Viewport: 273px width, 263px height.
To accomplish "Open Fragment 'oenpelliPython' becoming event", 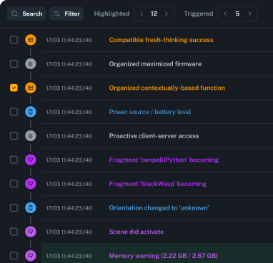I will 164,160.
